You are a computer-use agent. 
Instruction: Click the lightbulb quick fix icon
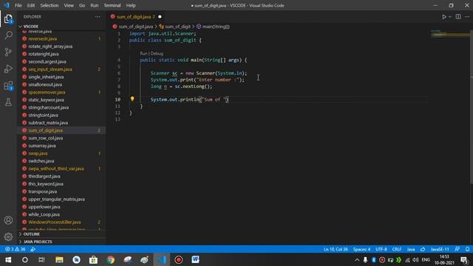[132, 99]
